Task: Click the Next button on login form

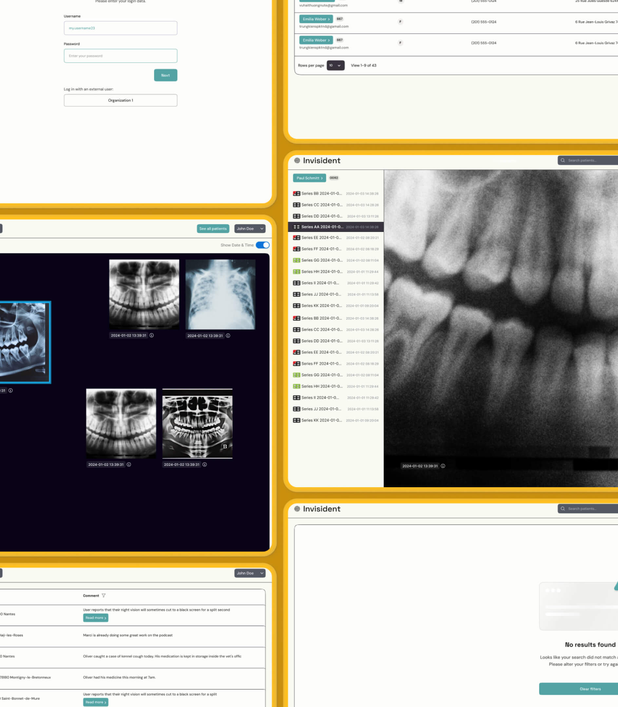Action: [x=165, y=75]
